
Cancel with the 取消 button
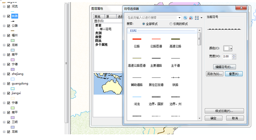tap(235, 118)
